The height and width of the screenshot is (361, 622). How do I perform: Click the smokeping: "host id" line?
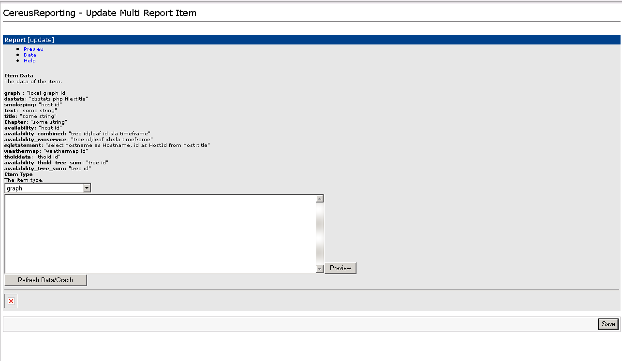pyautogui.click(x=33, y=104)
